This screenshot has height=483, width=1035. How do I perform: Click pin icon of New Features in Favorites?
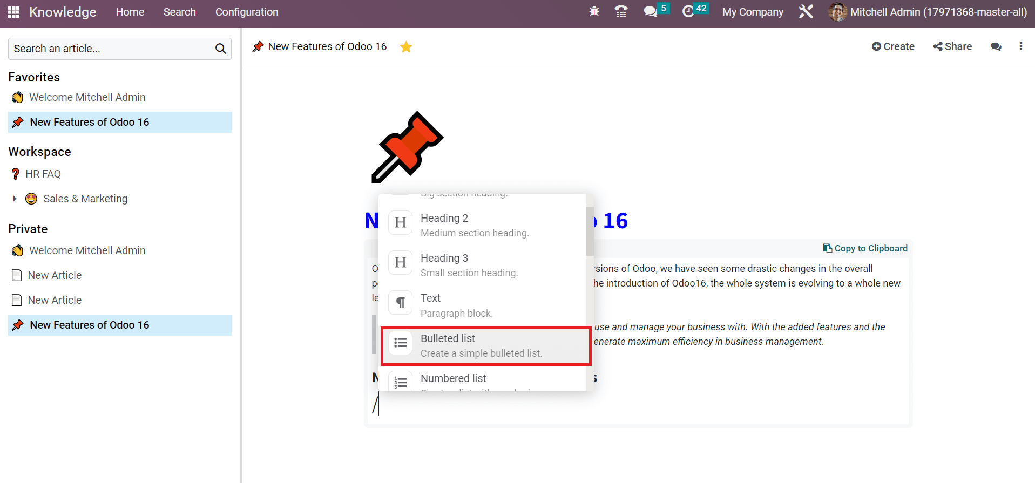point(18,122)
